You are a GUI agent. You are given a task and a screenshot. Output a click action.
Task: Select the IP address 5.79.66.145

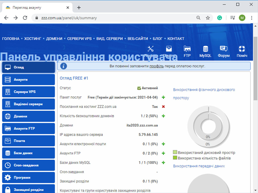pyautogui.click(x=148, y=135)
